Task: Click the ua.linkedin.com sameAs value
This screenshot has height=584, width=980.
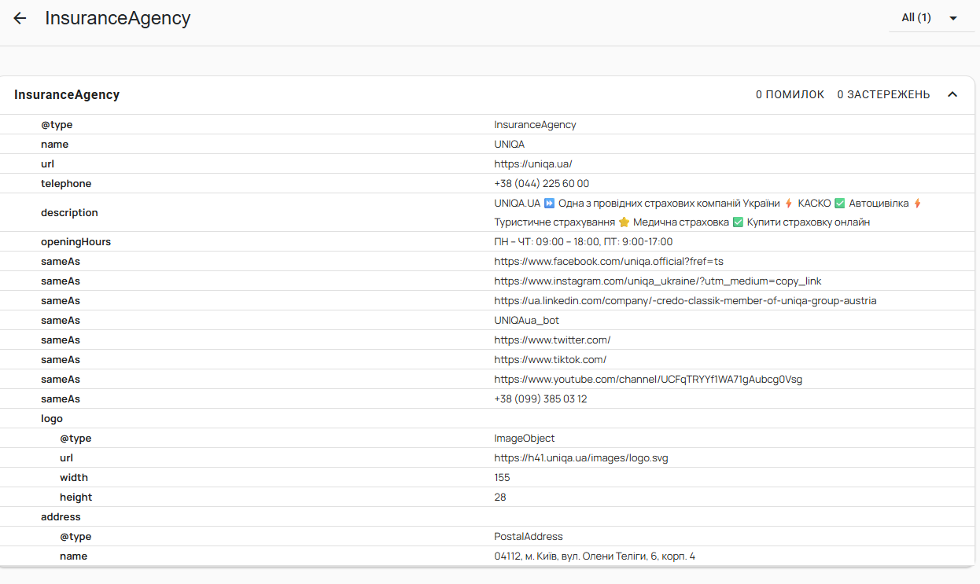Action: pos(685,300)
